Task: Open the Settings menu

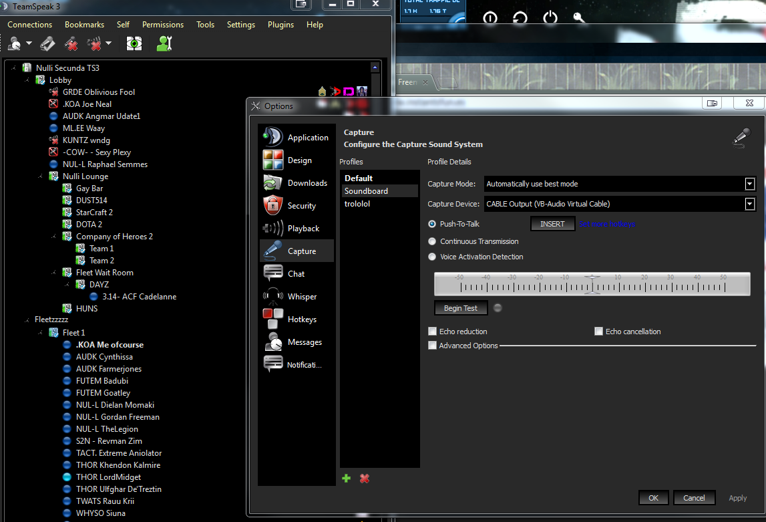Action: (x=241, y=25)
